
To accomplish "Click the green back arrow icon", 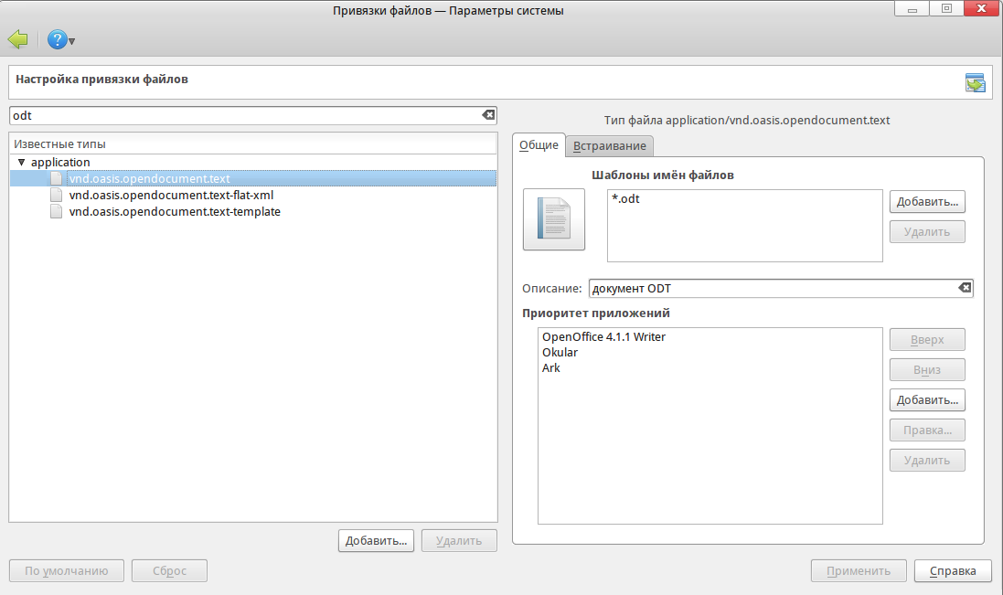I will (17, 39).
